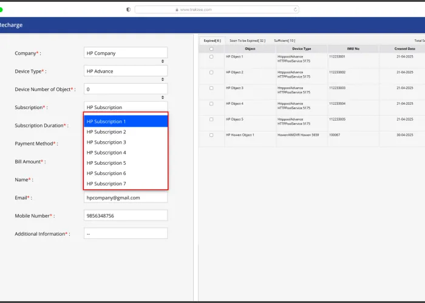Click the arrows below Device Number of Object
The height and width of the screenshot is (303, 425).
(x=163, y=98)
